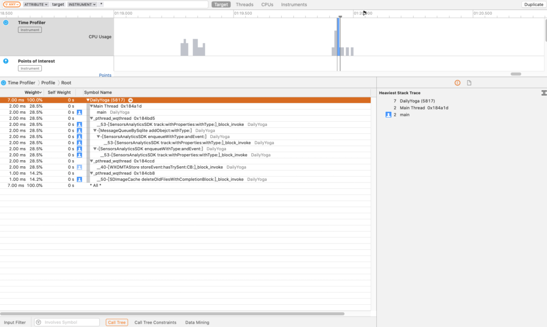Click Instrument badge under Time Profiler
Image resolution: width=547 pixels, height=327 pixels.
pos(30,30)
